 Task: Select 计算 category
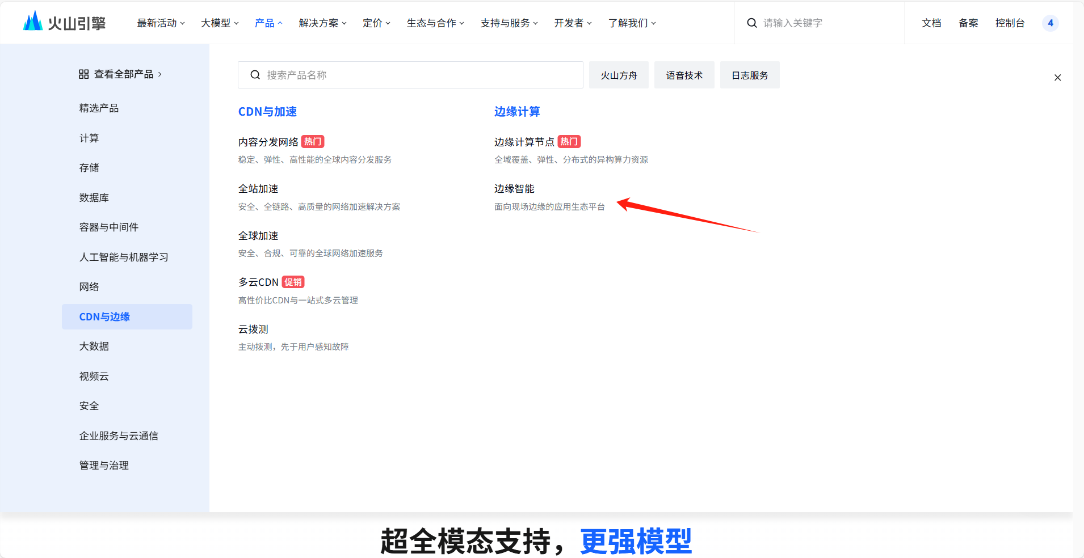(89, 138)
